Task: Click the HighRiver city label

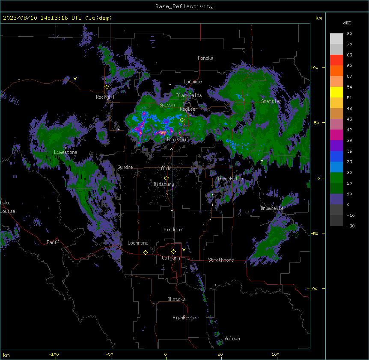Action: [x=184, y=318]
